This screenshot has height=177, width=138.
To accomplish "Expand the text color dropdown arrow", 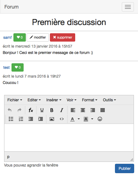I will [79, 119].
